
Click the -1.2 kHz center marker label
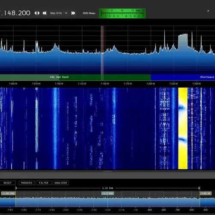coord(107,193)
